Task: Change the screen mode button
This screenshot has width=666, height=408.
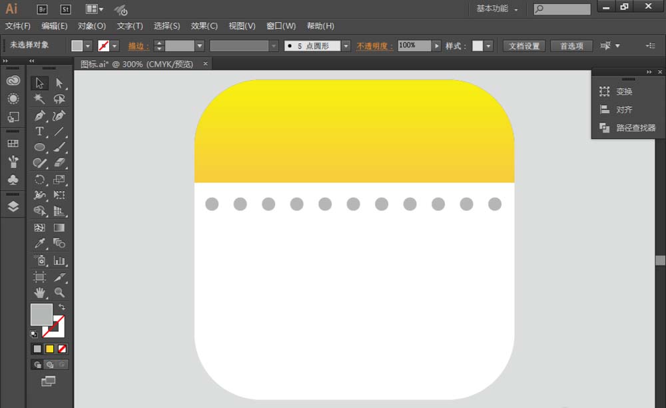Action: (x=49, y=381)
